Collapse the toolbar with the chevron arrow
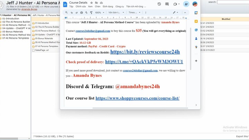The height and width of the screenshot is (140, 249). coord(185,12)
